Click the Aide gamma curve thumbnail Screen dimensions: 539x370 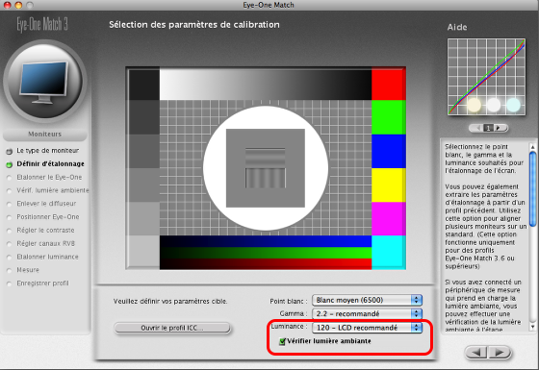point(486,77)
